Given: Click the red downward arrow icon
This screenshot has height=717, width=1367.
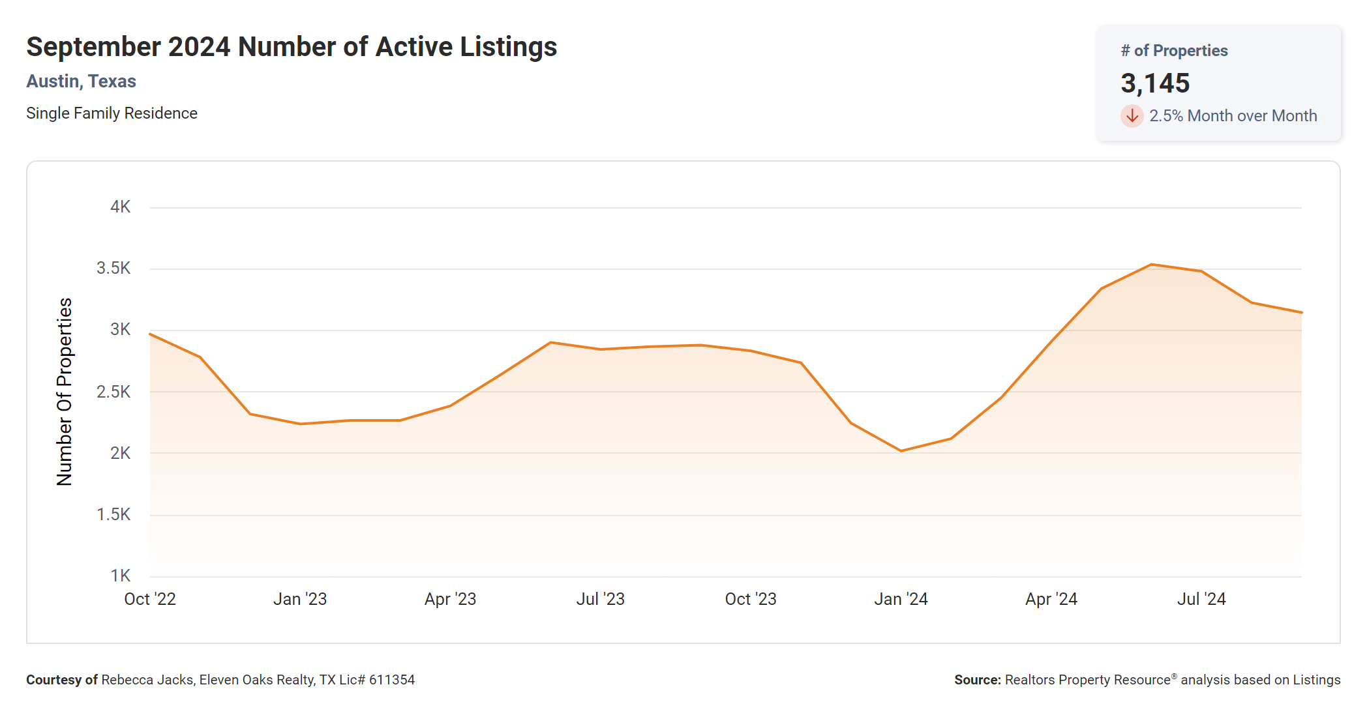Looking at the screenshot, I should 1132,116.
